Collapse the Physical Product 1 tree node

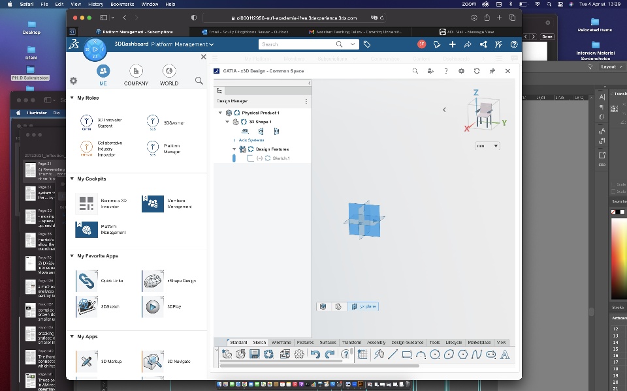coord(220,113)
